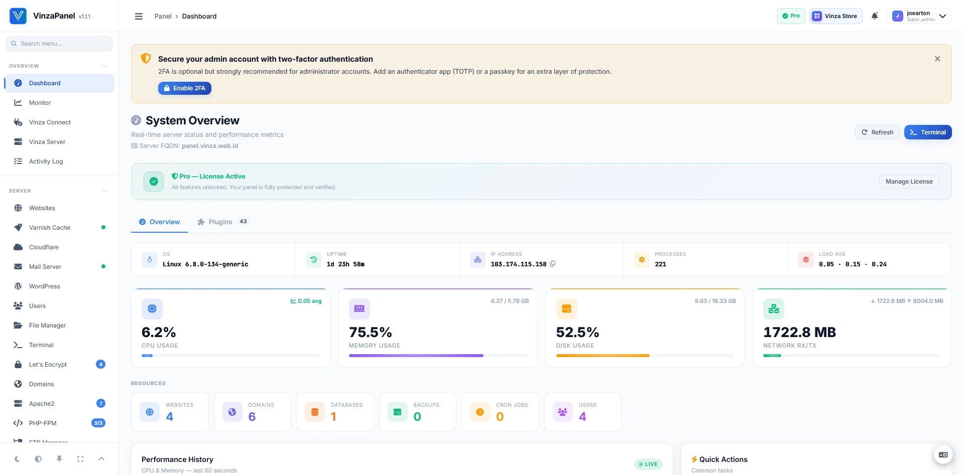The width and height of the screenshot is (964, 475).
Task: Click the CPU usage chip icon
Action: click(152, 309)
